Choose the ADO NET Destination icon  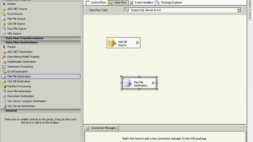pyautogui.click(x=4, y=52)
